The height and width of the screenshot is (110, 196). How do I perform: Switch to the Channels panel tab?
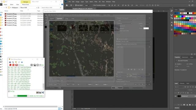(x=182, y=83)
